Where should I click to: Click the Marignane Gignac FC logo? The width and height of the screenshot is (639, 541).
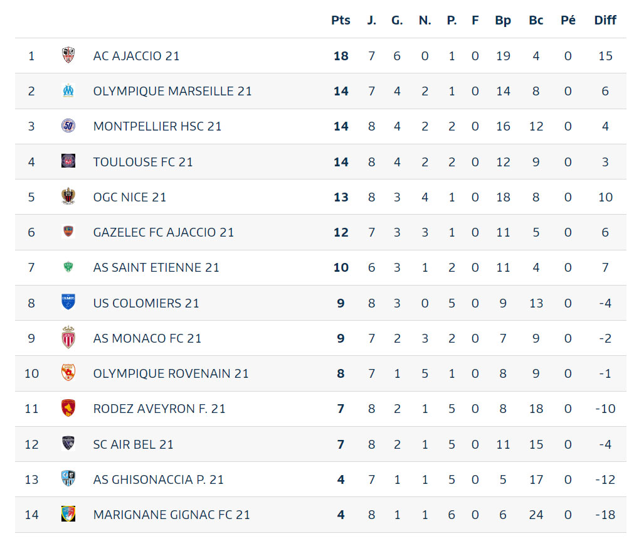(68, 514)
